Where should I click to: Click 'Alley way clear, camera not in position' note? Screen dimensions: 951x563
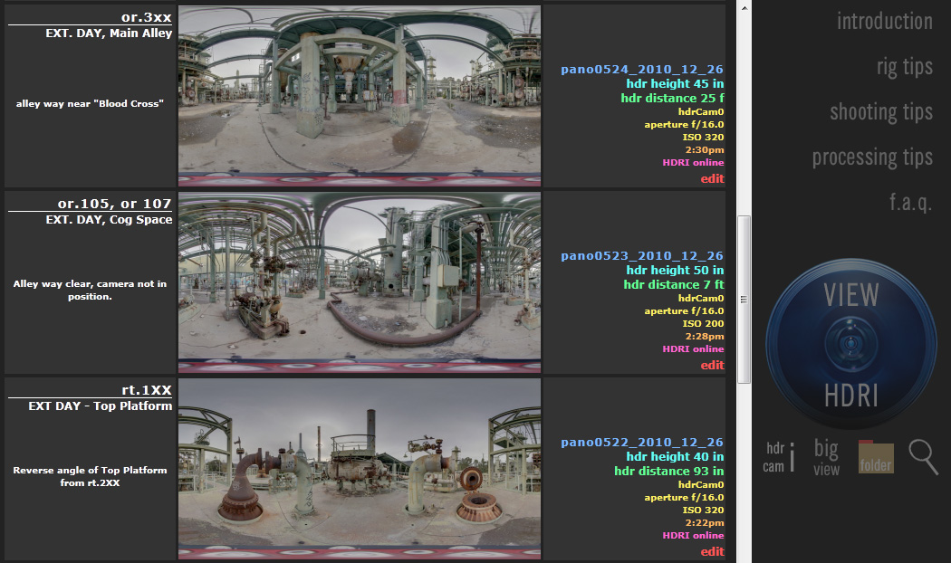point(90,291)
